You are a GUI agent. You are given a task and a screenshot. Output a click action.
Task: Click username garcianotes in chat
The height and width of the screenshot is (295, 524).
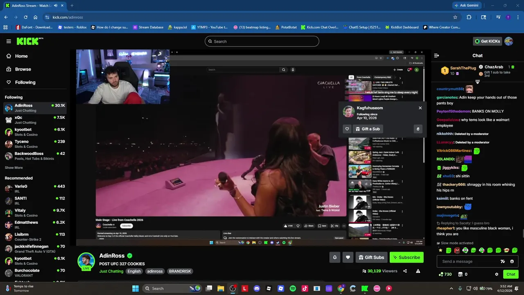pos(447,98)
